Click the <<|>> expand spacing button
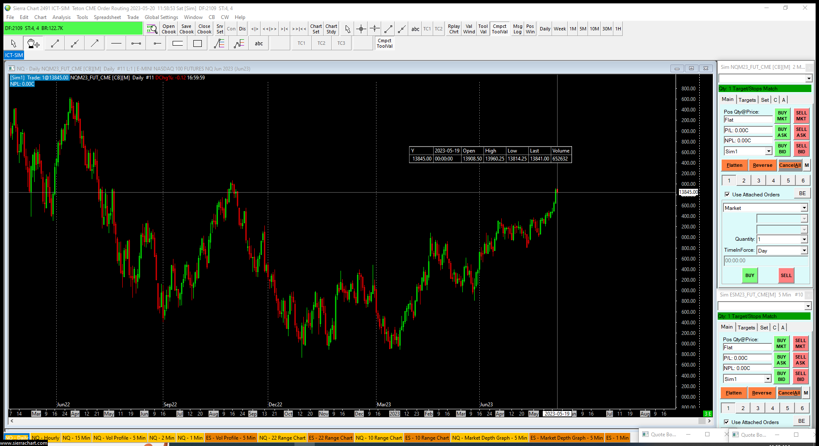819x446 pixels. tap(269, 29)
